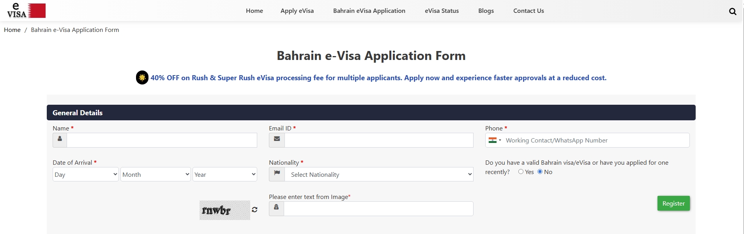
Task: Click the lock icon beside captcha input
Action: [x=276, y=208]
